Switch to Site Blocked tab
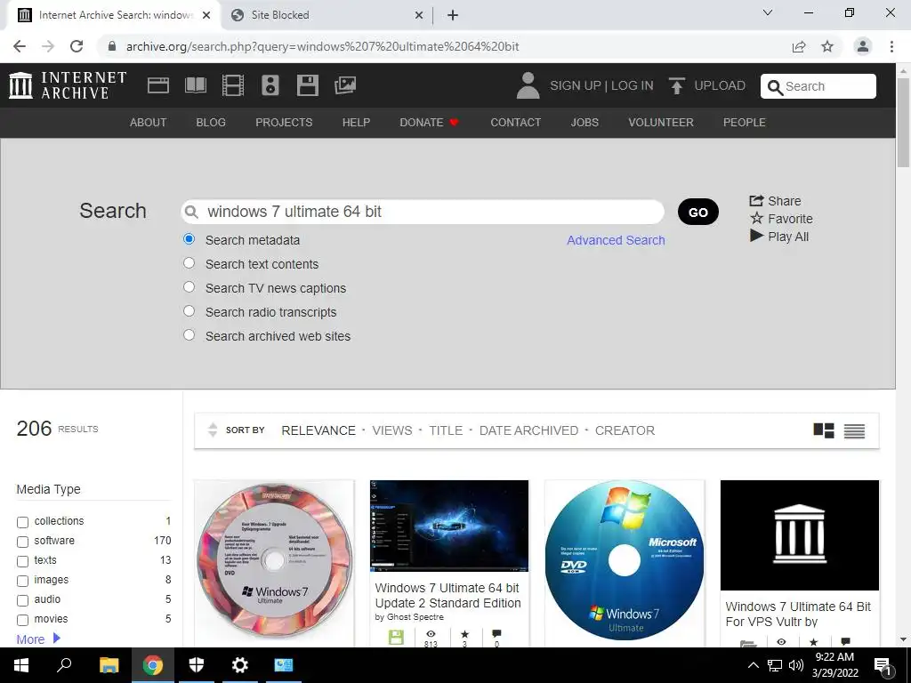 (326, 15)
